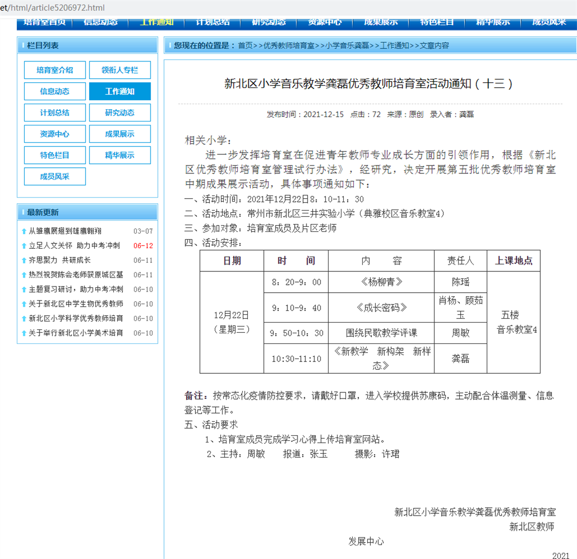Open the 信息动态 top nav item
Viewport: 577px width, 559px height.
[100, 23]
